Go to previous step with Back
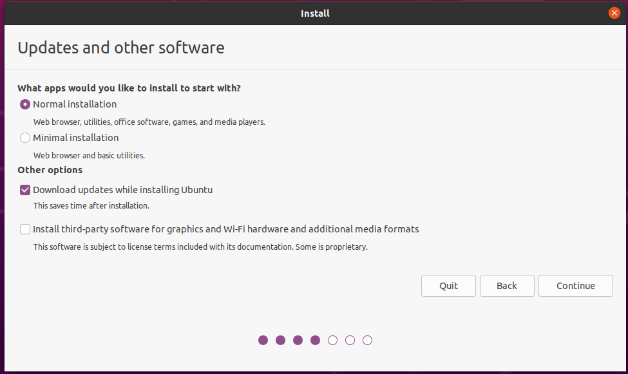The height and width of the screenshot is (374, 628). click(507, 286)
